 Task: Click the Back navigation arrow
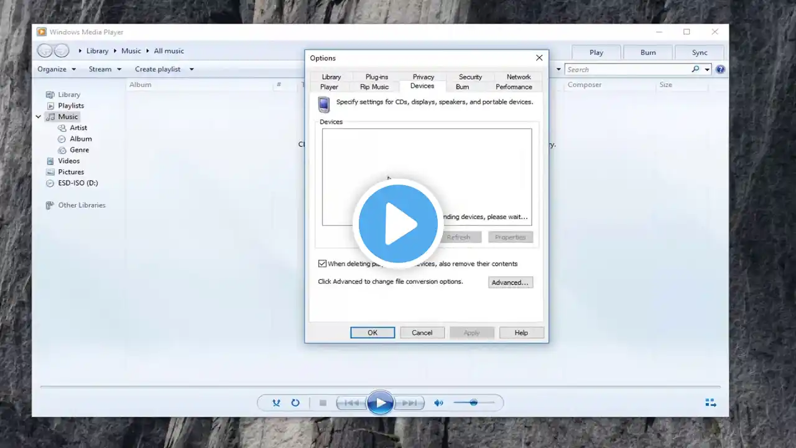(45, 51)
